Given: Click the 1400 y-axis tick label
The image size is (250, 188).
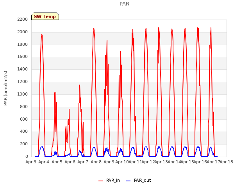Looking at the screenshot, I should click(x=23, y=69).
